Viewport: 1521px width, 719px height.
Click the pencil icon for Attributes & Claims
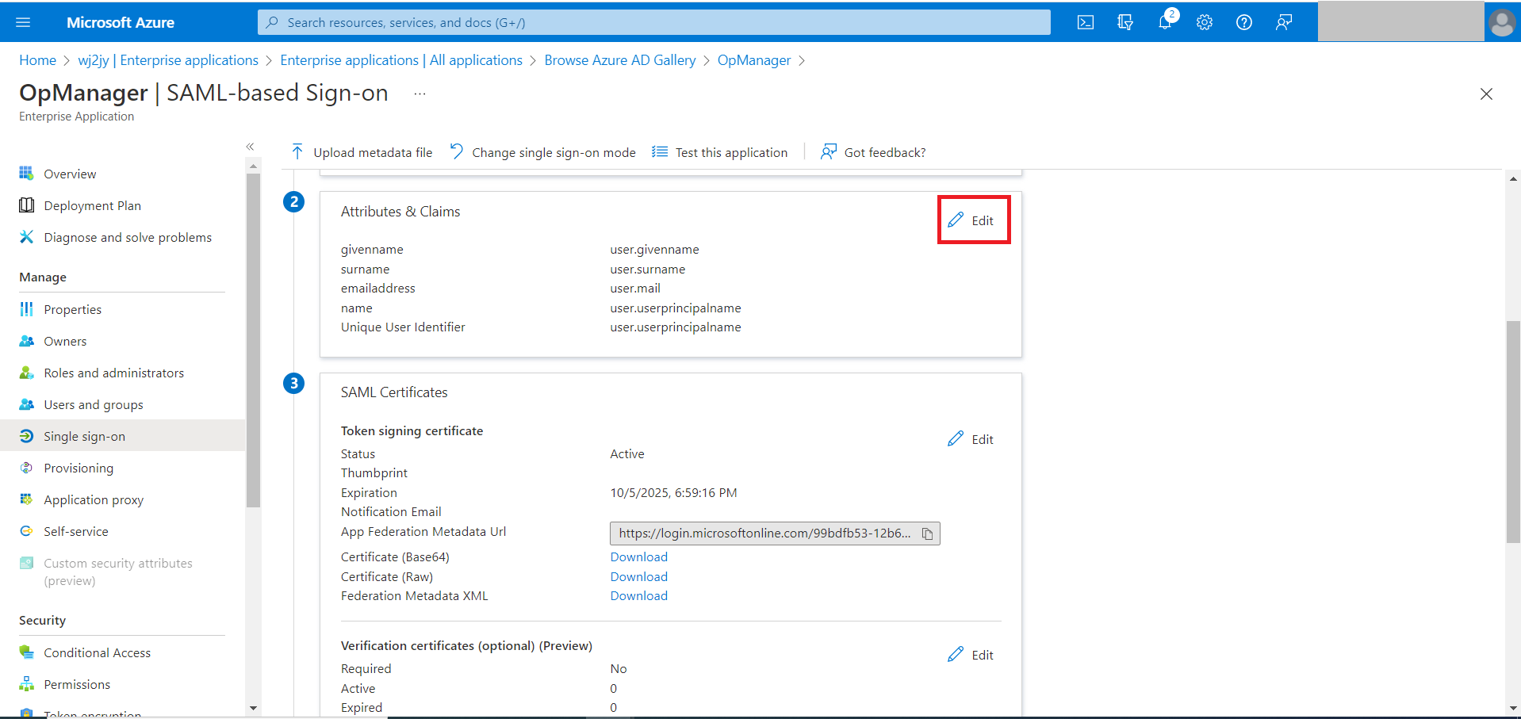point(956,220)
